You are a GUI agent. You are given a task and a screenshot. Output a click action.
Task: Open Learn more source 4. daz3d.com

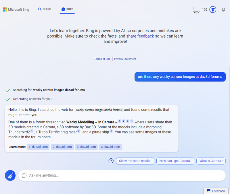(x=110, y=147)
